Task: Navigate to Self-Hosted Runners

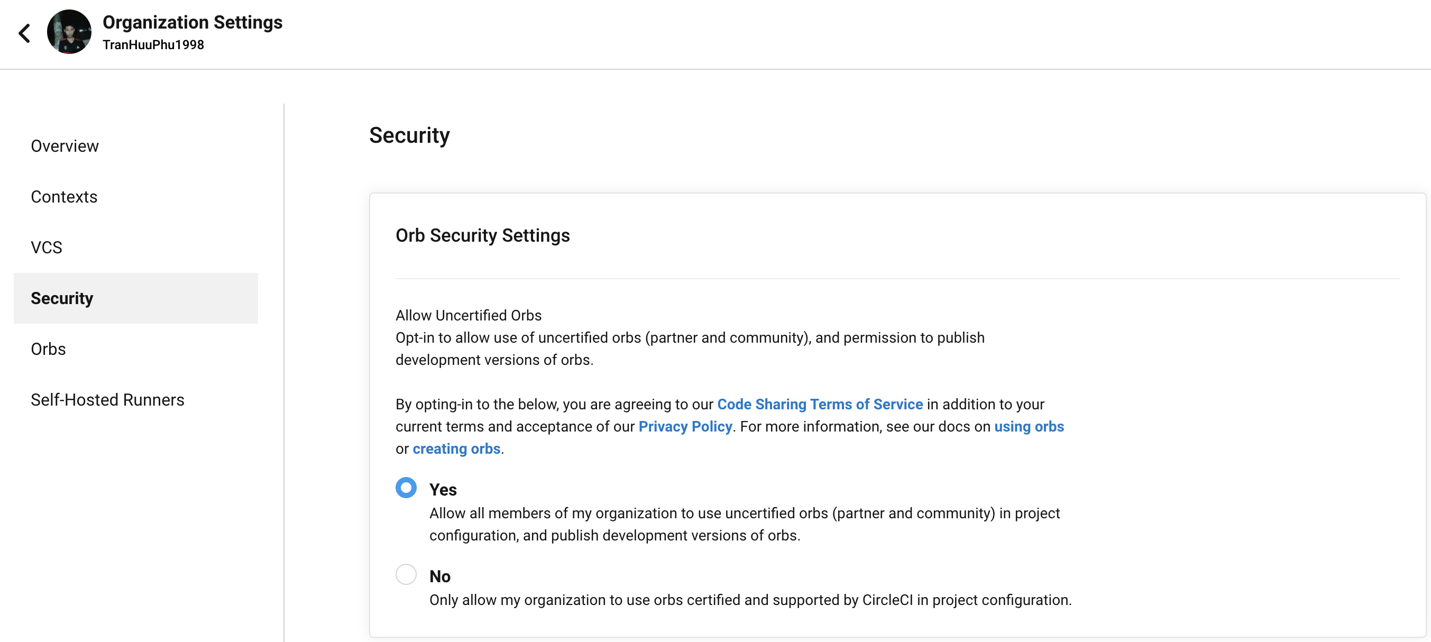Action: click(x=107, y=400)
